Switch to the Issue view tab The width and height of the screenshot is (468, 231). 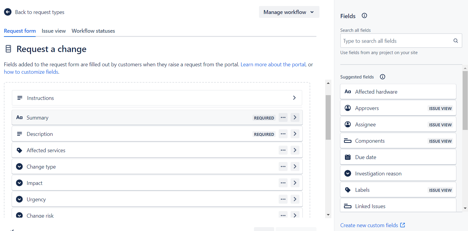click(54, 31)
